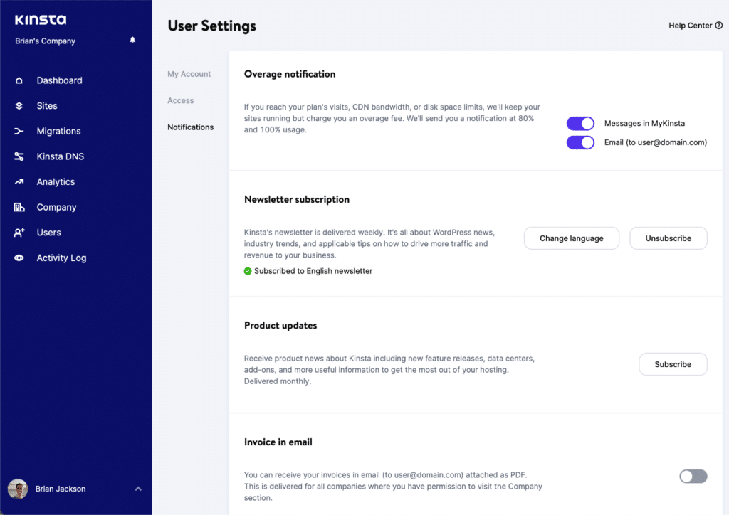Click the Change language button
Image resolution: width=729 pixels, height=515 pixels.
click(x=572, y=238)
